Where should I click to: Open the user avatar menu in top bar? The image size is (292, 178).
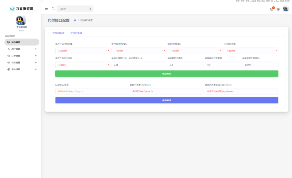(x=285, y=9)
